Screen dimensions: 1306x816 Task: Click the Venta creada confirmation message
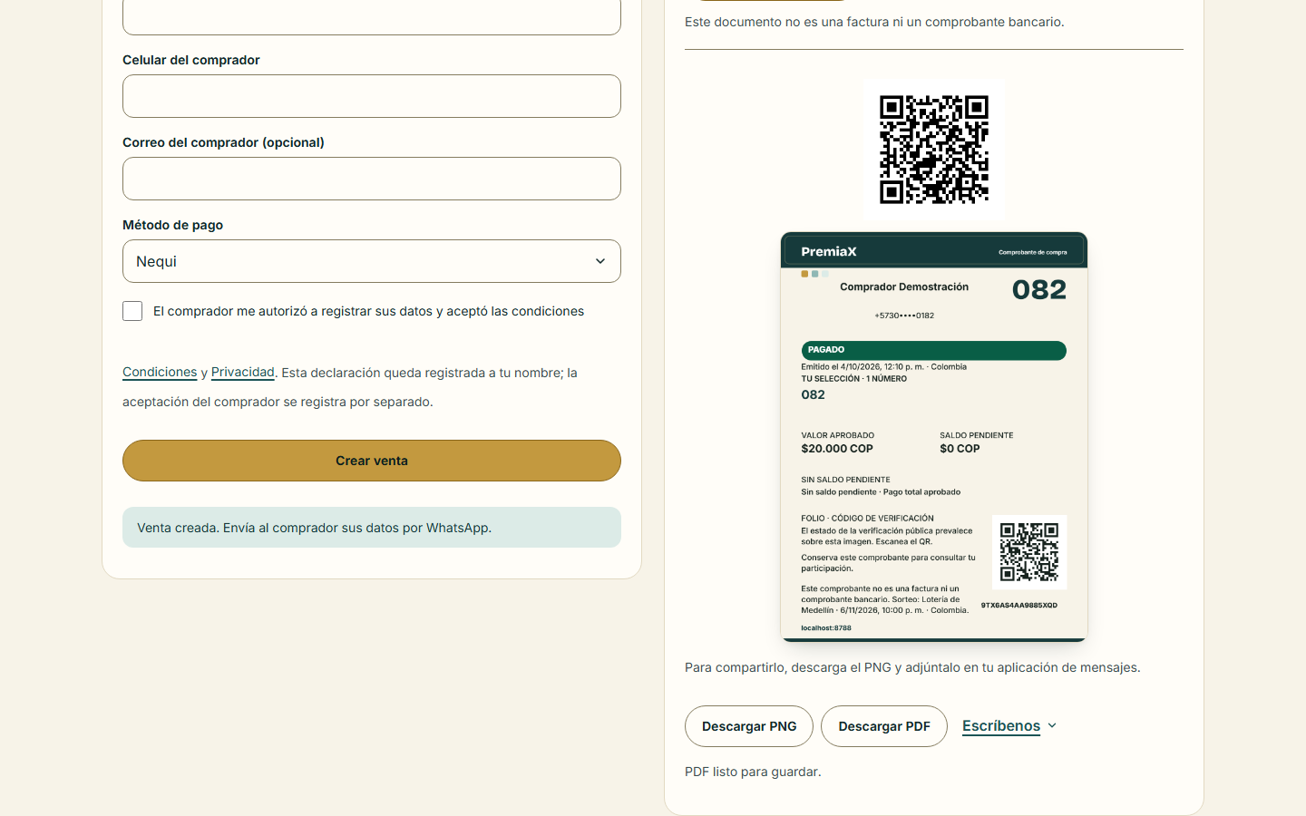372,528
